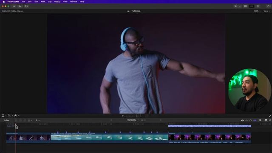The image size is (272, 153).
Task: Toggle video and audio skimming
Action: pyautogui.click(x=242, y=120)
